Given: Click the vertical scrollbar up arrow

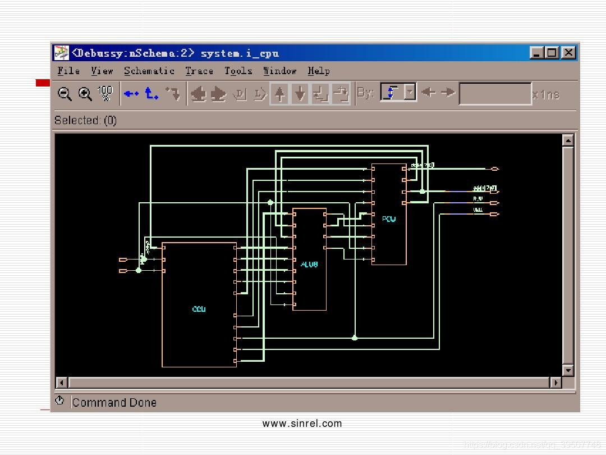Looking at the screenshot, I should 568,140.
